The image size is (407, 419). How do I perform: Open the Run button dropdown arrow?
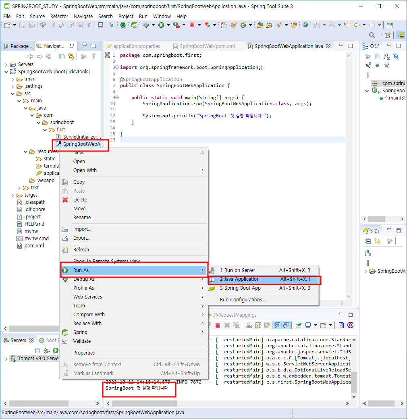coord(168,25)
